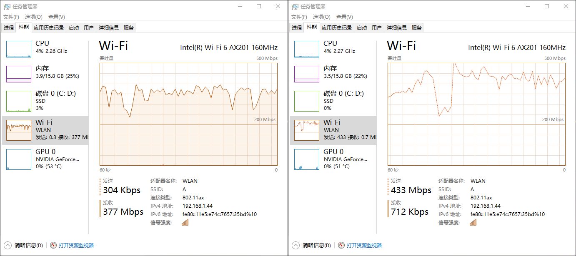Click 304 Kbps send value in left window
This screenshot has width=576, height=256.
(122, 190)
